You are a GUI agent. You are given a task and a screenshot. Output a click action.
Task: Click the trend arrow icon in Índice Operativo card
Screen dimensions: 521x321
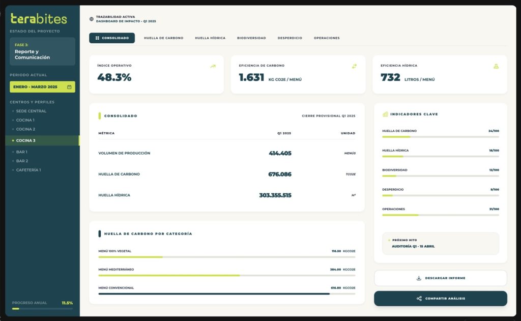pos(213,66)
